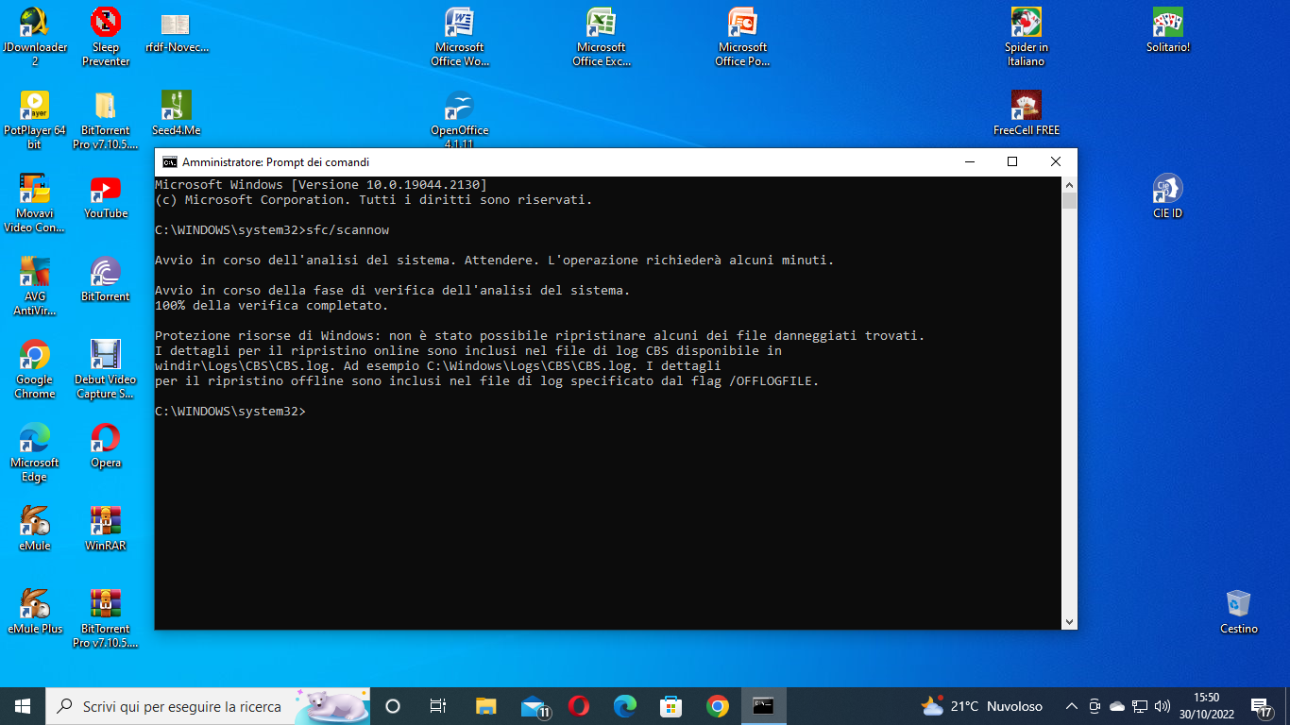Select the BitTorrent Pro v7.10.5 RAR archive
The width and height of the screenshot is (1290, 725).
point(106,618)
